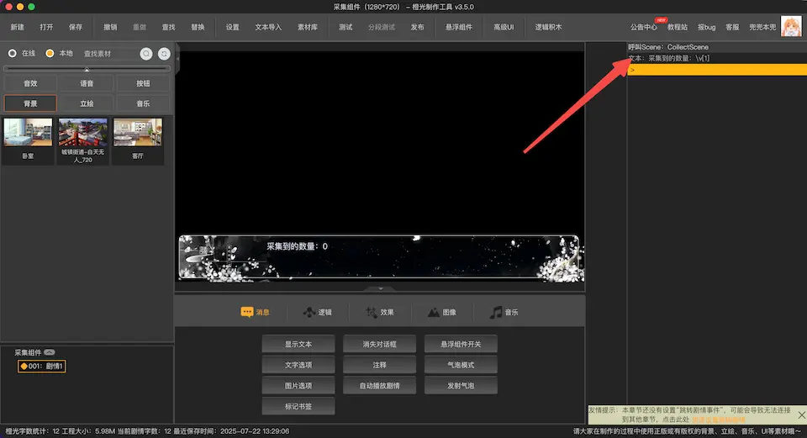Click the asset thumbnail size slider
Image resolution: width=807 pixels, height=438 pixels.
click(x=87, y=68)
